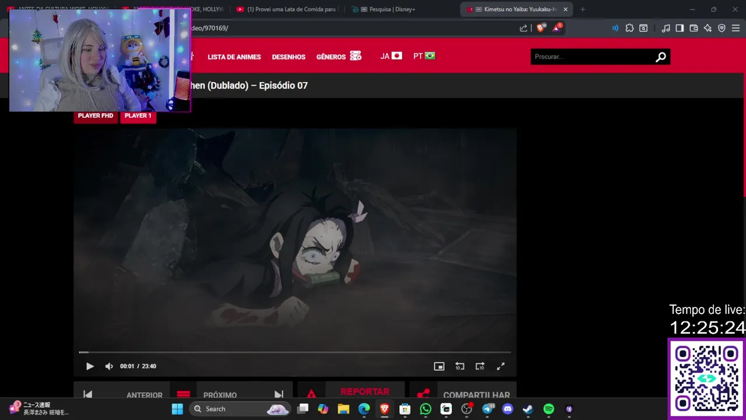Click the share page icon in the address bar
The width and height of the screenshot is (746, 420).
pos(523,28)
